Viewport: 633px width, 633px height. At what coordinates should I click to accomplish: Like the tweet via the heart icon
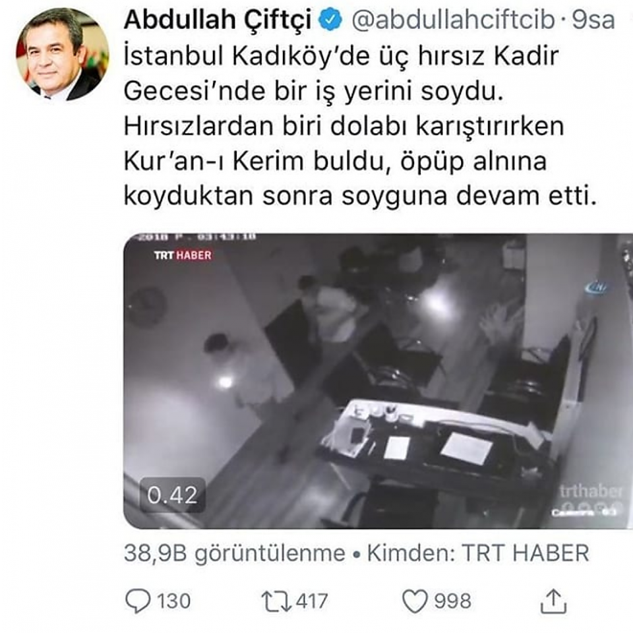(x=415, y=601)
